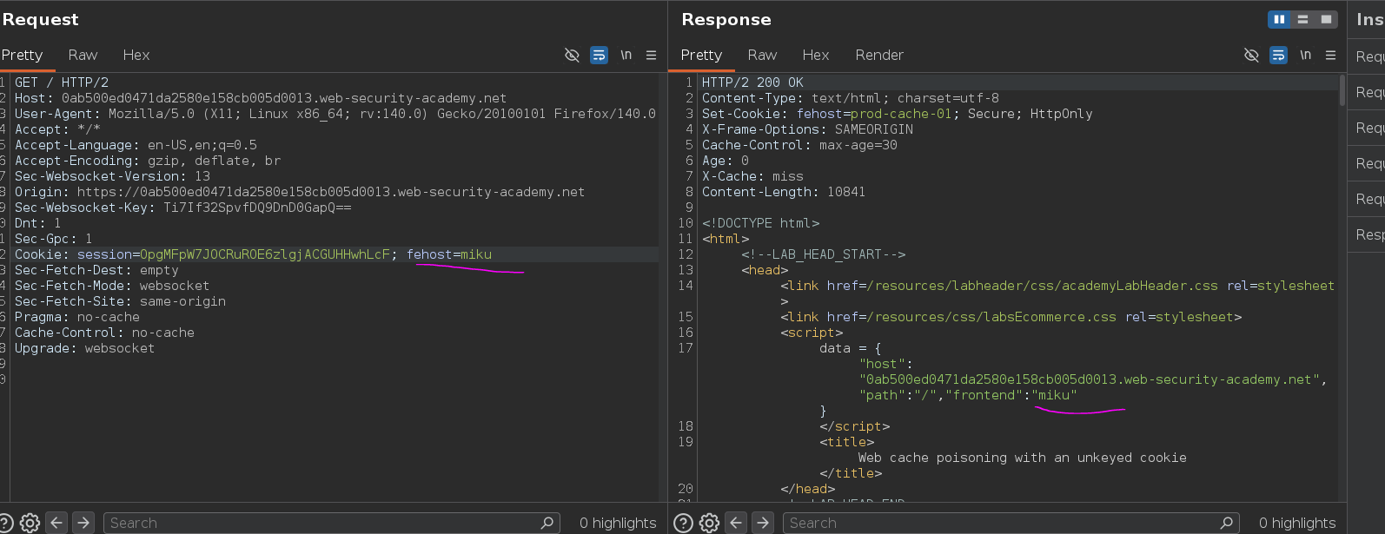The width and height of the screenshot is (1385, 534).
Task: Click the Sec-Websocket-Key header line
Action: pyautogui.click(x=183, y=208)
